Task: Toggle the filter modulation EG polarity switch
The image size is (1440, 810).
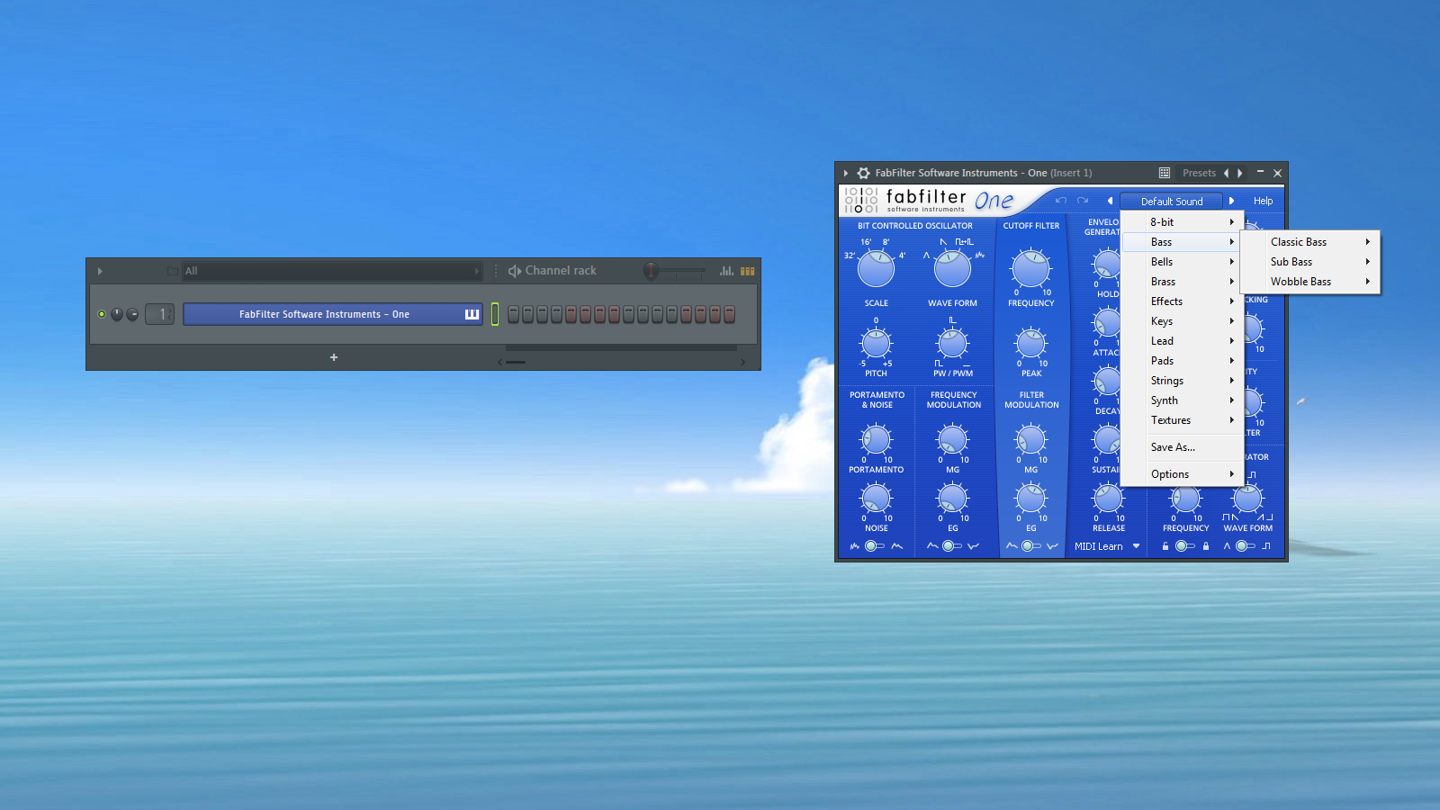Action: (1031, 546)
